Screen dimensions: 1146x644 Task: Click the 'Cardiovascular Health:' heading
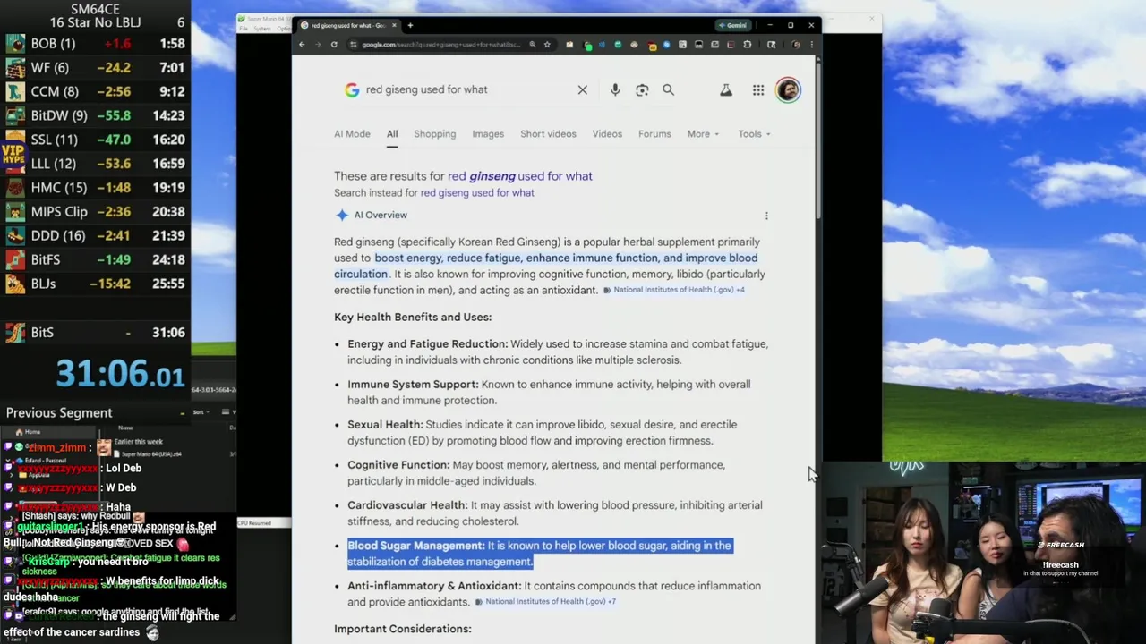(x=407, y=505)
